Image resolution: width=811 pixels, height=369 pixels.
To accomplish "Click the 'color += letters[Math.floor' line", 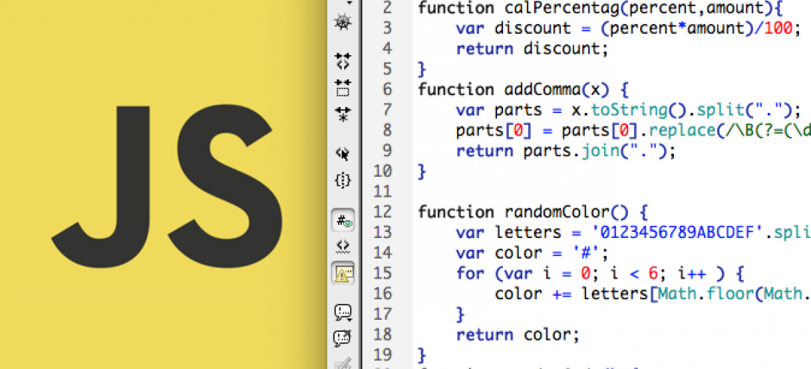I will [x=653, y=294].
